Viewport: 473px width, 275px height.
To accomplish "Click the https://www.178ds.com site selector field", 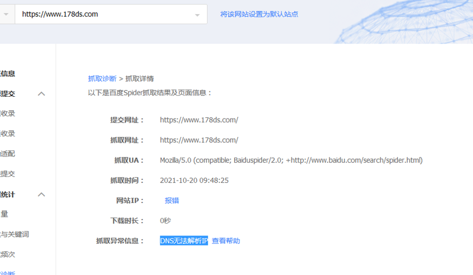I will (x=106, y=15).
